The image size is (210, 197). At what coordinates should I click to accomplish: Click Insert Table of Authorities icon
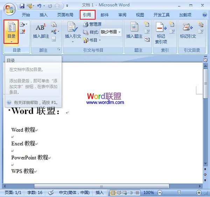point(201,24)
